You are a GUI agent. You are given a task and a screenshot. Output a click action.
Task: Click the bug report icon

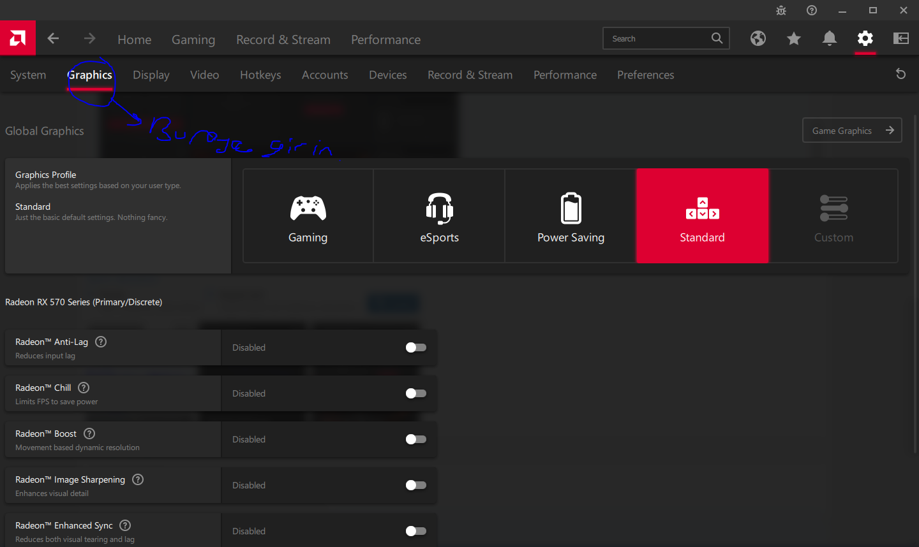781,10
